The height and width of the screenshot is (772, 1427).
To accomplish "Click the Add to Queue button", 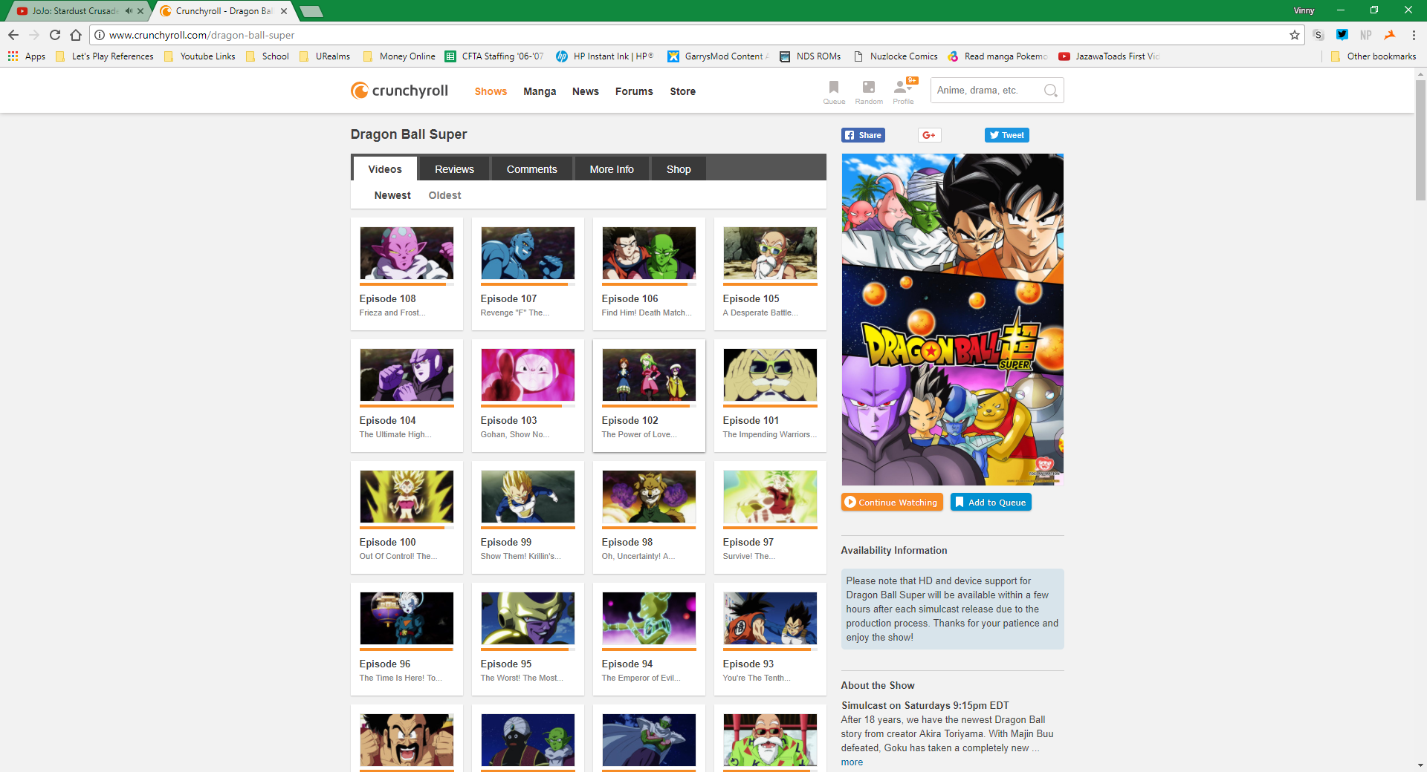I will (x=991, y=503).
